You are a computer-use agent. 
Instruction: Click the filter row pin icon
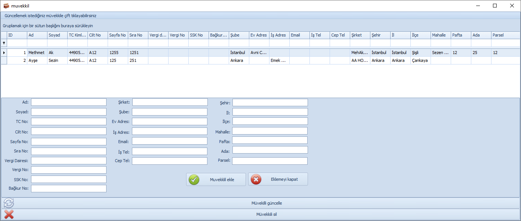4,43
